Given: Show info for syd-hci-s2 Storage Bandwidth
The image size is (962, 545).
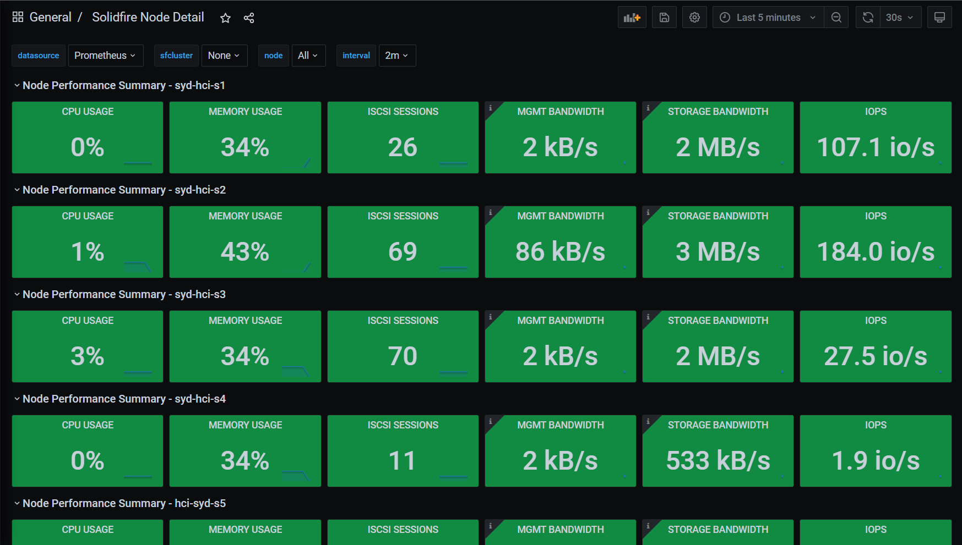Looking at the screenshot, I should click(648, 212).
